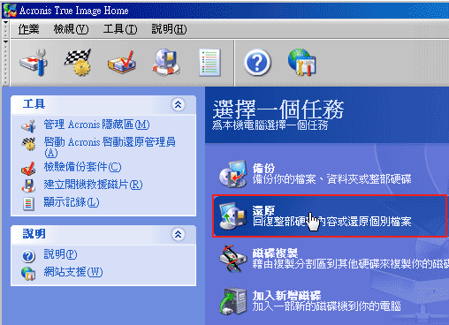Click the icon beside 管理 Acronis 隱藏區(M)

[x=28, y=125]
